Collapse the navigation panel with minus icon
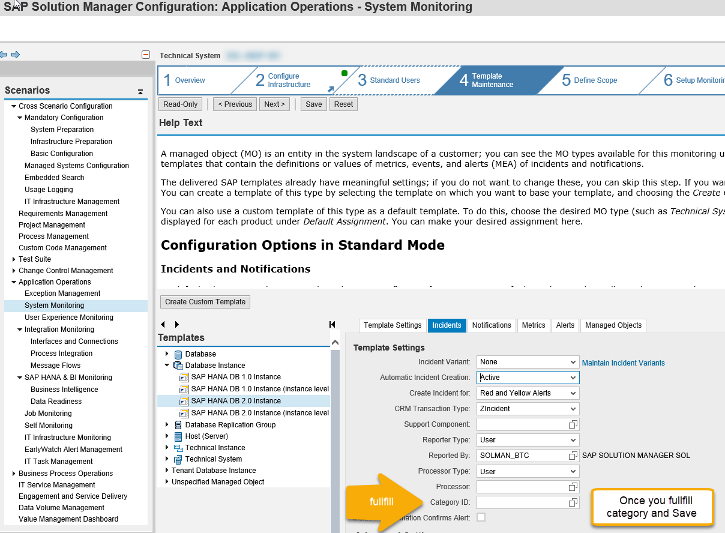Image resolution: width=725 pixels, height=533 pixels. (x=145, y=55)
